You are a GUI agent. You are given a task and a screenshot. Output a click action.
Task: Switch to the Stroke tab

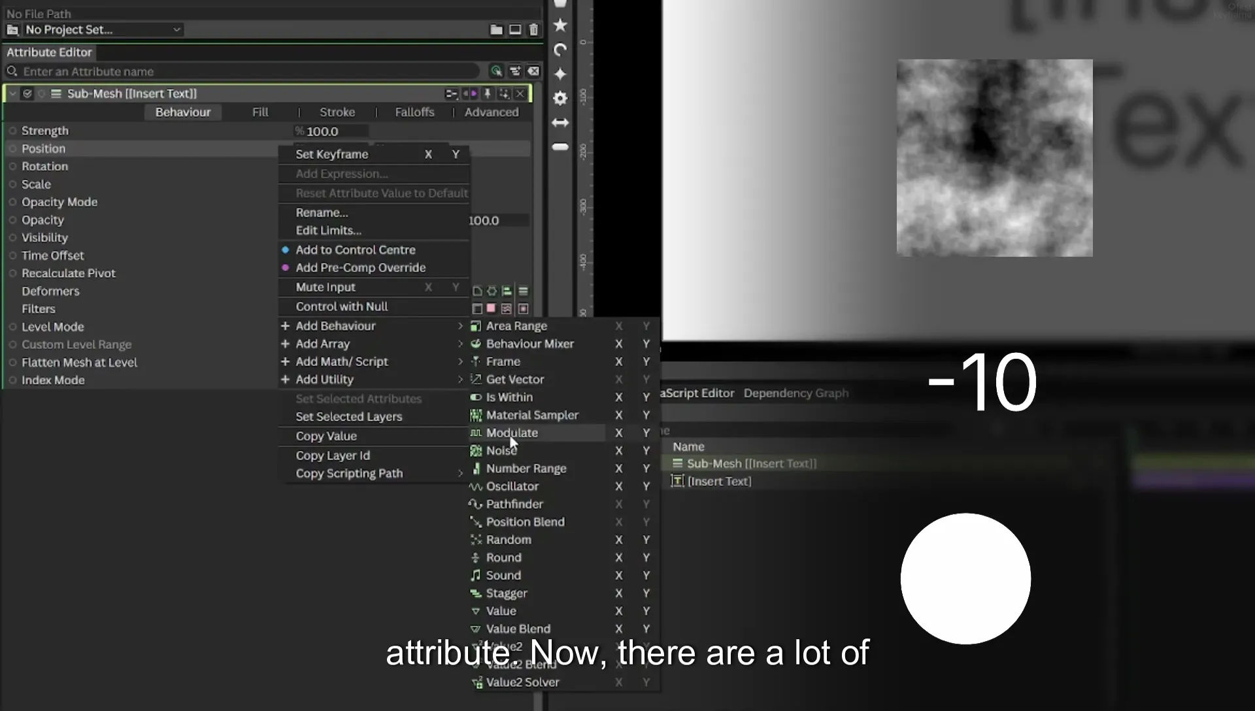click(337, 112)
